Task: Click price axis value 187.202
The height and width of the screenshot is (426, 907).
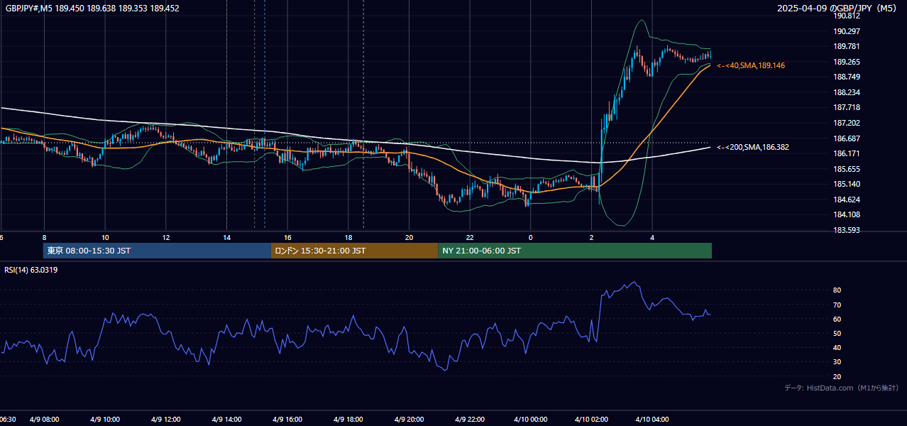Action: 847,123
